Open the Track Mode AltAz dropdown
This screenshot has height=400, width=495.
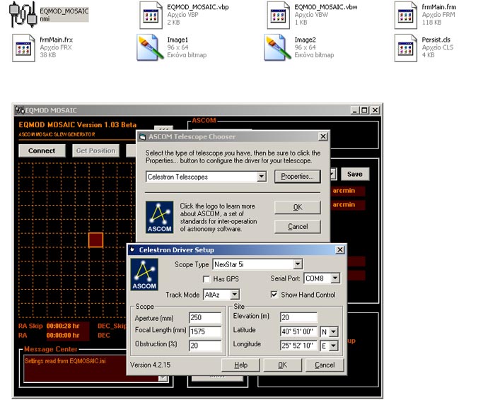click(234, 294)
